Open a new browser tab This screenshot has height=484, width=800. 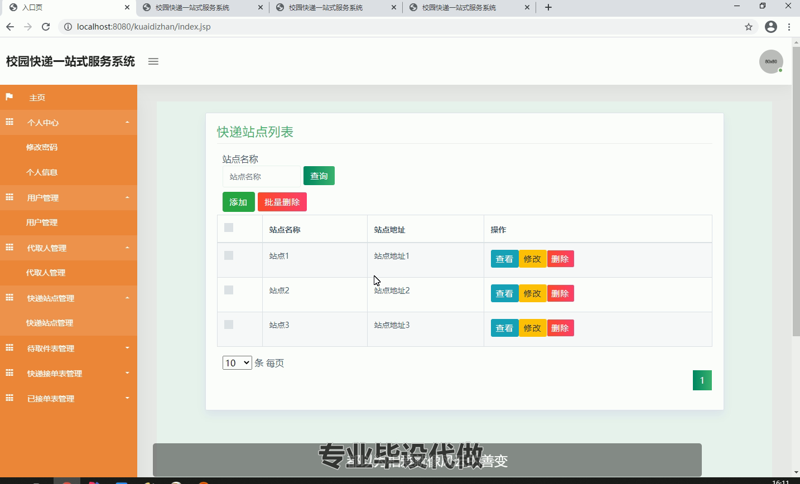tap(548, 7)
